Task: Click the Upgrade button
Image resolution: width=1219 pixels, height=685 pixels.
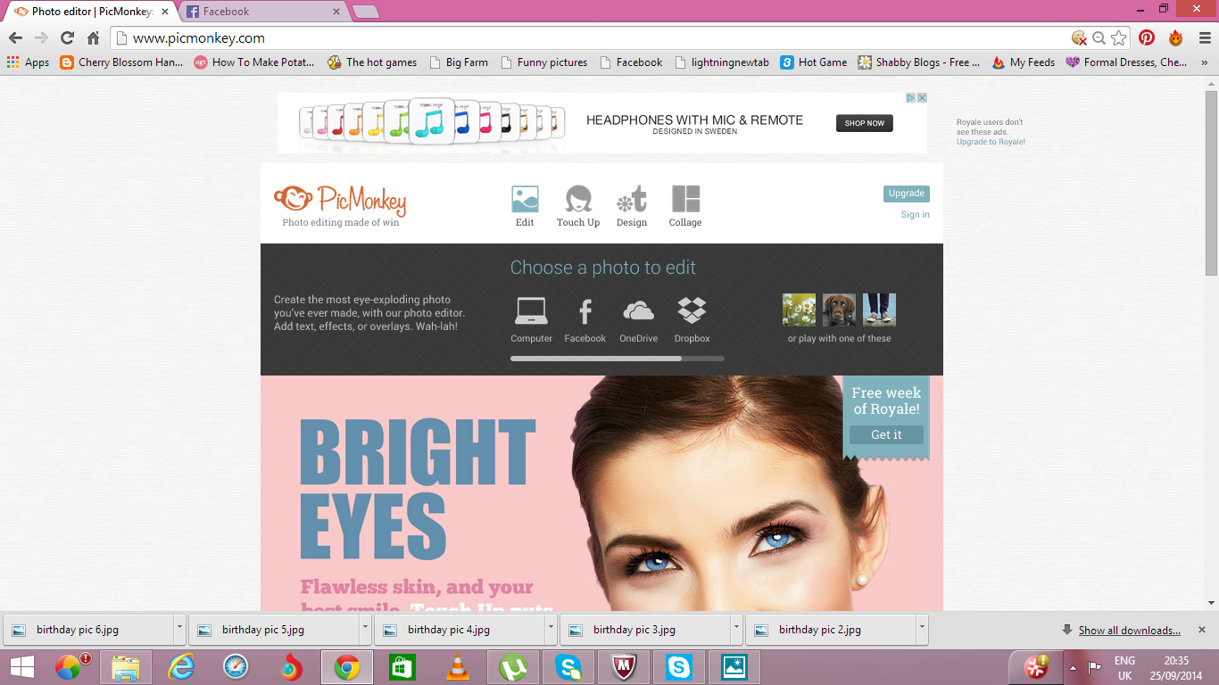Action: click(x=907, y=194)
